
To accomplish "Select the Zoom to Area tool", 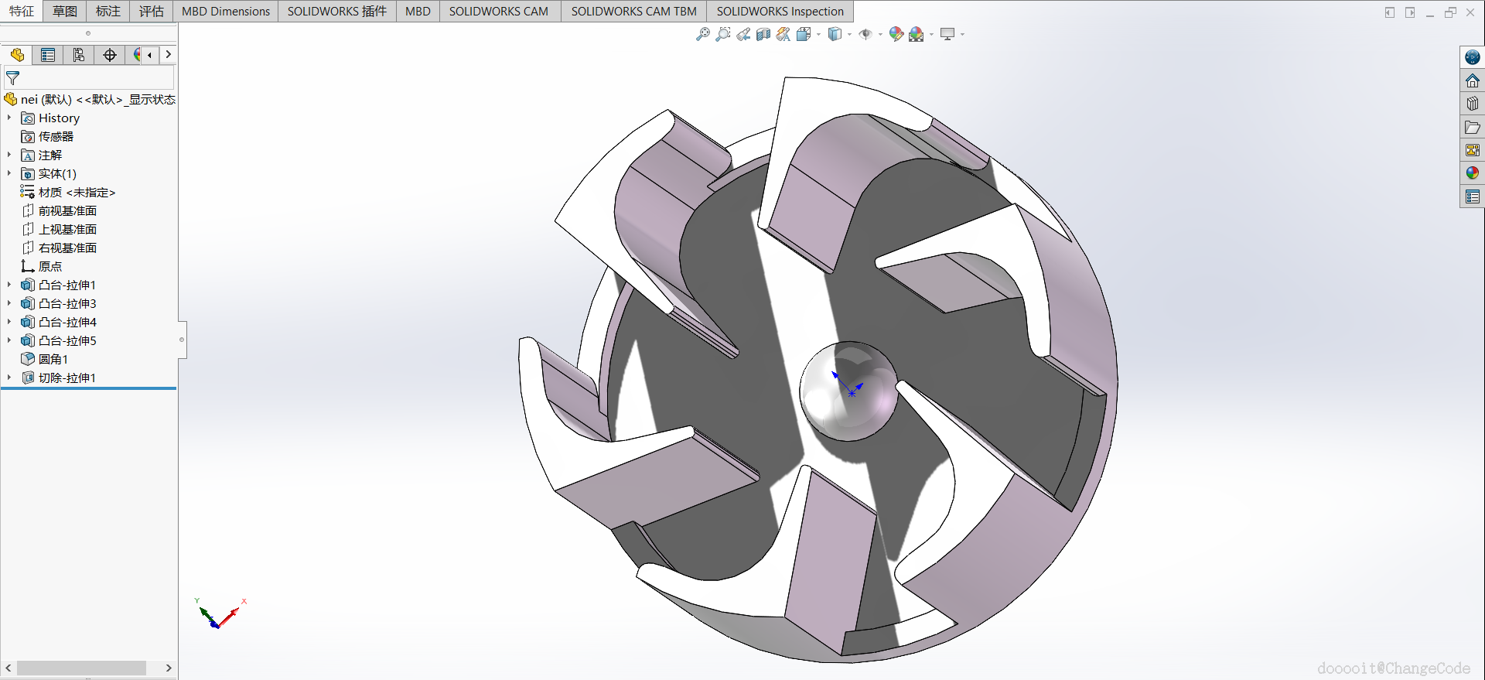I will point(722,34).
